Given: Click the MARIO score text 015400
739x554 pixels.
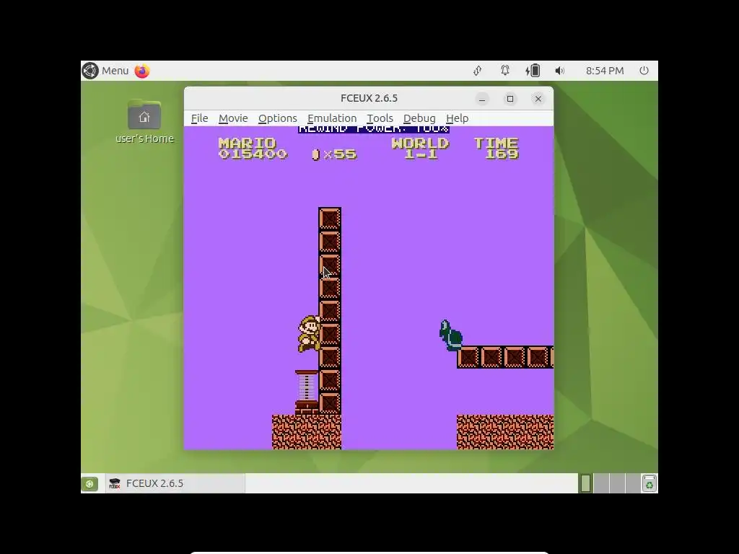Looking at the screenshot, I should 253,154.
